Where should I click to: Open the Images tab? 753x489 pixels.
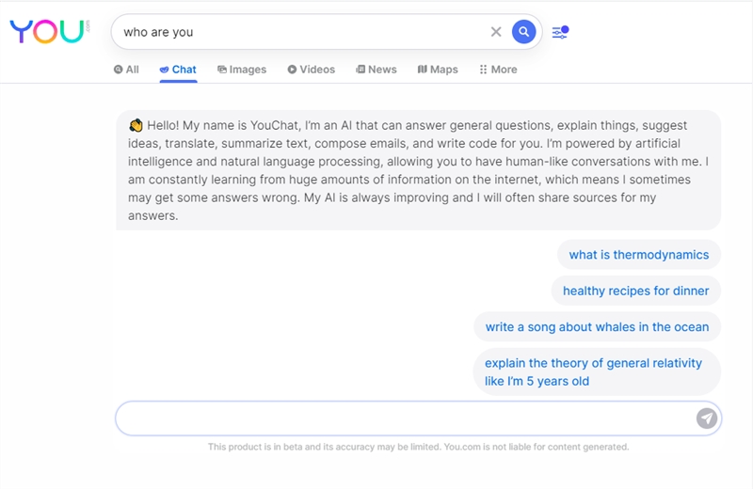242,70
